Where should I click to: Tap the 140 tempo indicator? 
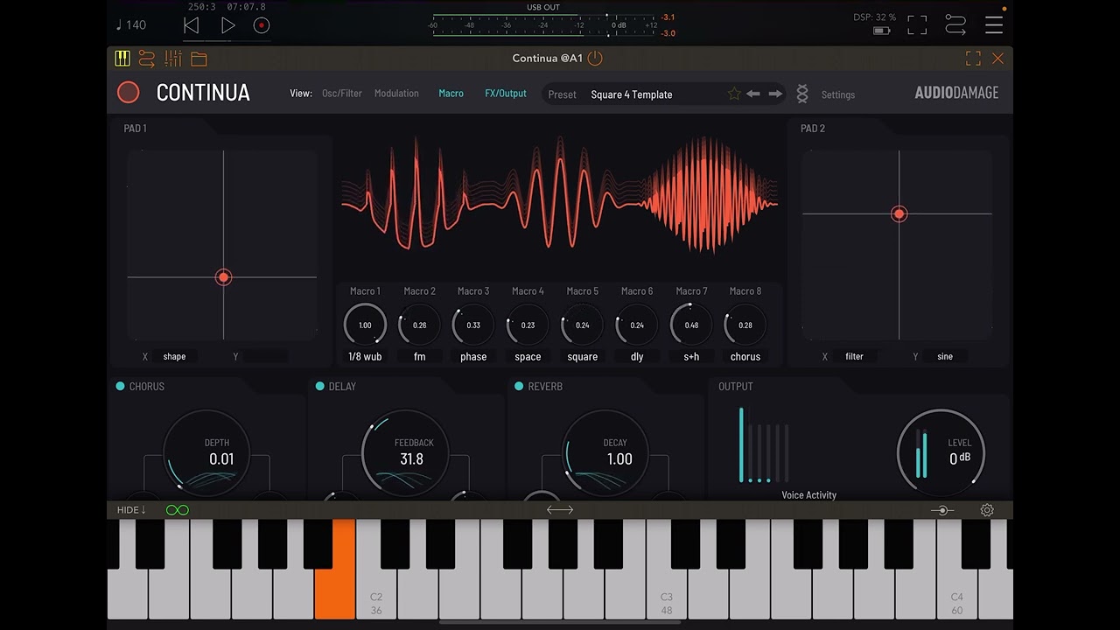pos(131,24)
